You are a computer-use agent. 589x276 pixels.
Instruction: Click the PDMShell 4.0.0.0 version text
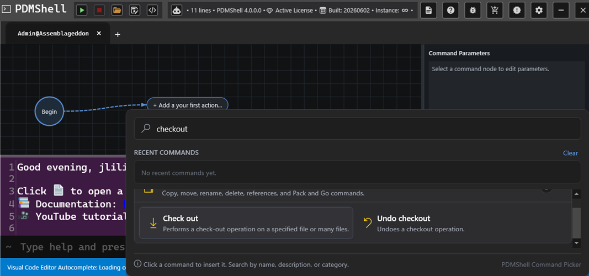click(239, 10)
